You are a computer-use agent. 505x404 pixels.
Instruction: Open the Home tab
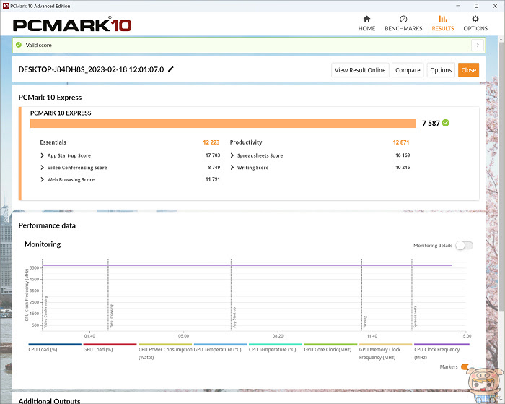point(366,24)
